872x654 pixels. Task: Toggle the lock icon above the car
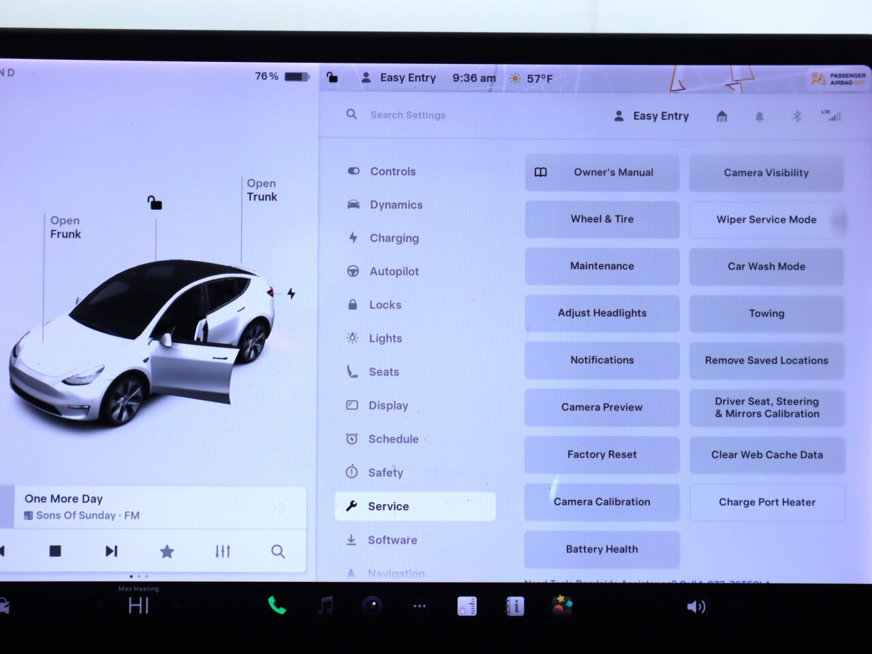pos(155,202)
